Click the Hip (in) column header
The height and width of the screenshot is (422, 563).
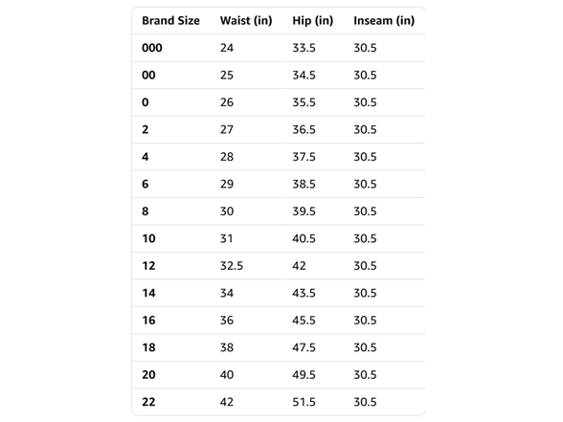pos(313,21)
